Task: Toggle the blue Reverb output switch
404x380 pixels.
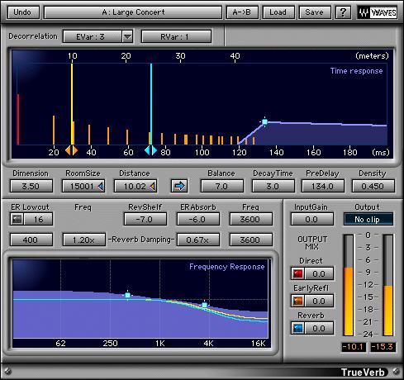Action: tap(297, 328)
